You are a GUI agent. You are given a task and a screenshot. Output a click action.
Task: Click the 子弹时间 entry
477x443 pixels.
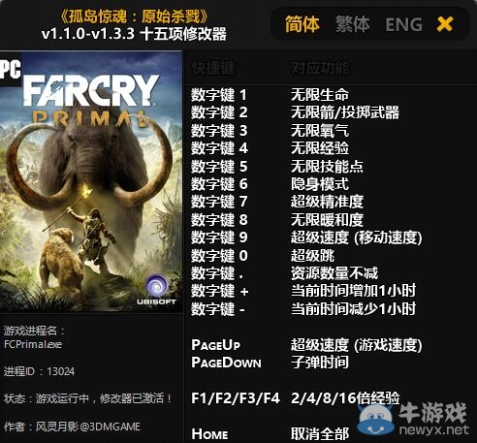click(x=320, y=363)
